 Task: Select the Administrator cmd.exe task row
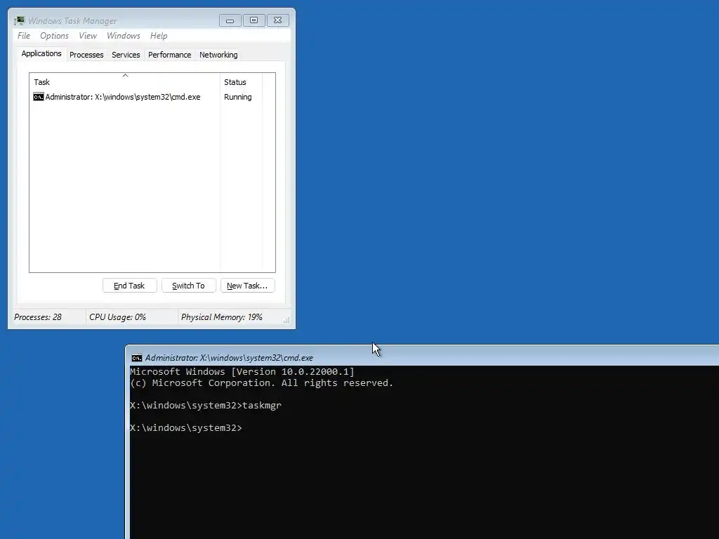point(152,97)
